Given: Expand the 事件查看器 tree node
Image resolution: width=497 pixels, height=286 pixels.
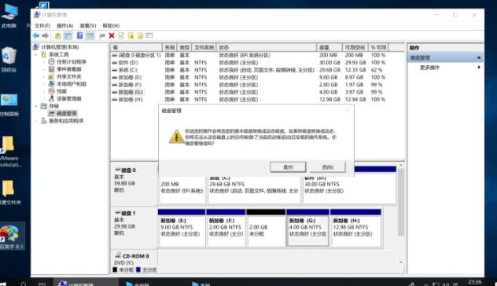Looking at the screenshot, I should 44,69.
